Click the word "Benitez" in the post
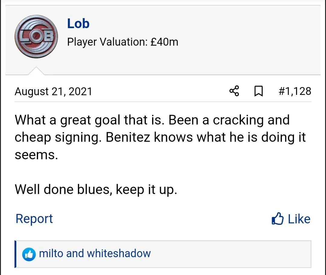 pos(128,137)
